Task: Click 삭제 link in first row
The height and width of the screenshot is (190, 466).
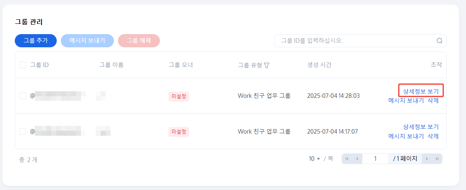Action: (433, 100)
